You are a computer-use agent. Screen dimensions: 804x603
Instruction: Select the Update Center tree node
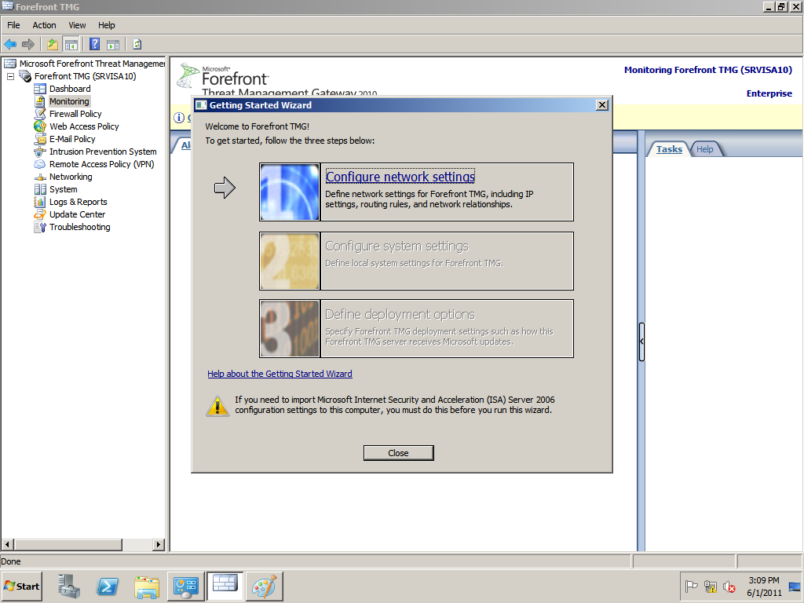77,214
